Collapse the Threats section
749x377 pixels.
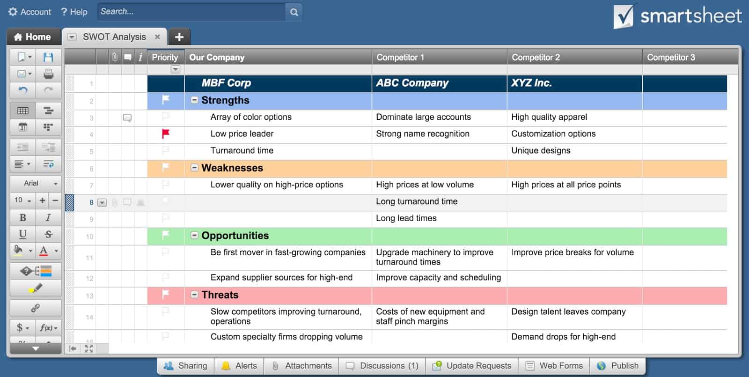[x=194, y=295]
